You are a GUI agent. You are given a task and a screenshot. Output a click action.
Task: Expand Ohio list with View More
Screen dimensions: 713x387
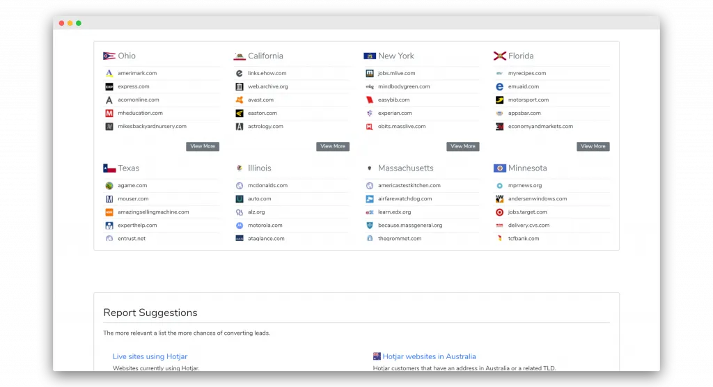(203, 146)
